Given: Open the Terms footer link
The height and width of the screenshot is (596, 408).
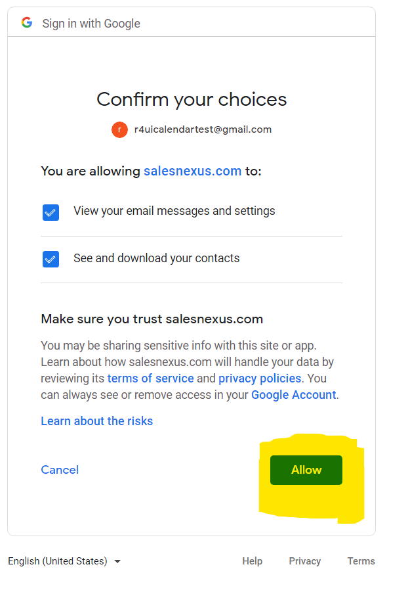Looking at the screenshot, I should [361, 561].
